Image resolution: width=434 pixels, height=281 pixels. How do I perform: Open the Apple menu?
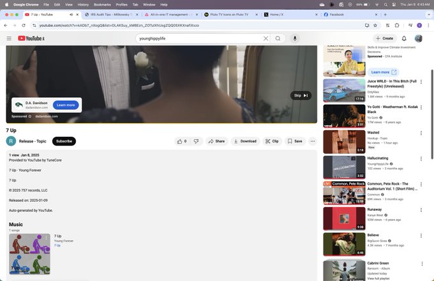[x=6, y=4]
